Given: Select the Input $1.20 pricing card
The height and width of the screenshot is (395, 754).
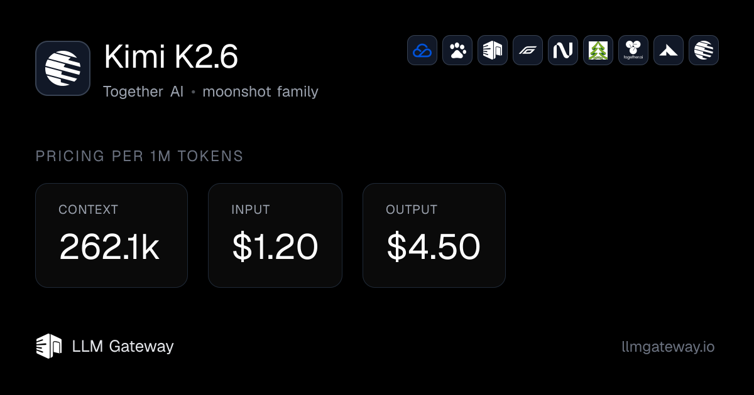Looking at the screenshot, I should (x=275, y=235).
